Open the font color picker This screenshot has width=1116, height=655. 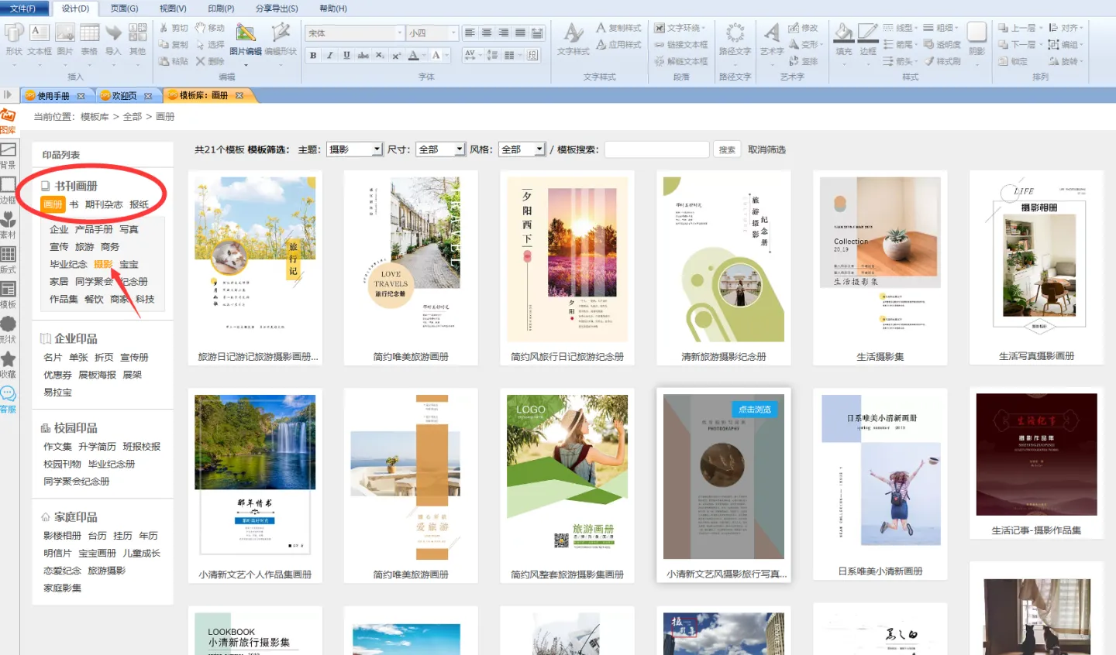pyautogui.click(x=414, y=55)
